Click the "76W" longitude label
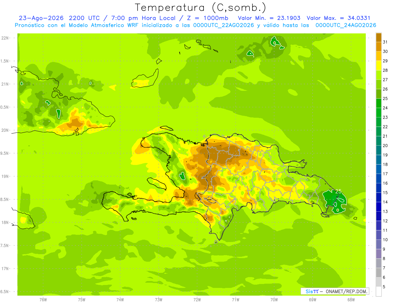Viewport: 394px width, 304px height. point(43,299)
